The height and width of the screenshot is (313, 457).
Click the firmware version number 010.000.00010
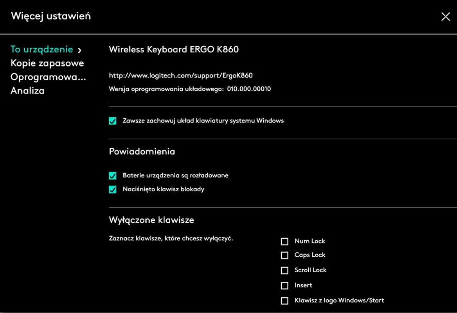249,89
